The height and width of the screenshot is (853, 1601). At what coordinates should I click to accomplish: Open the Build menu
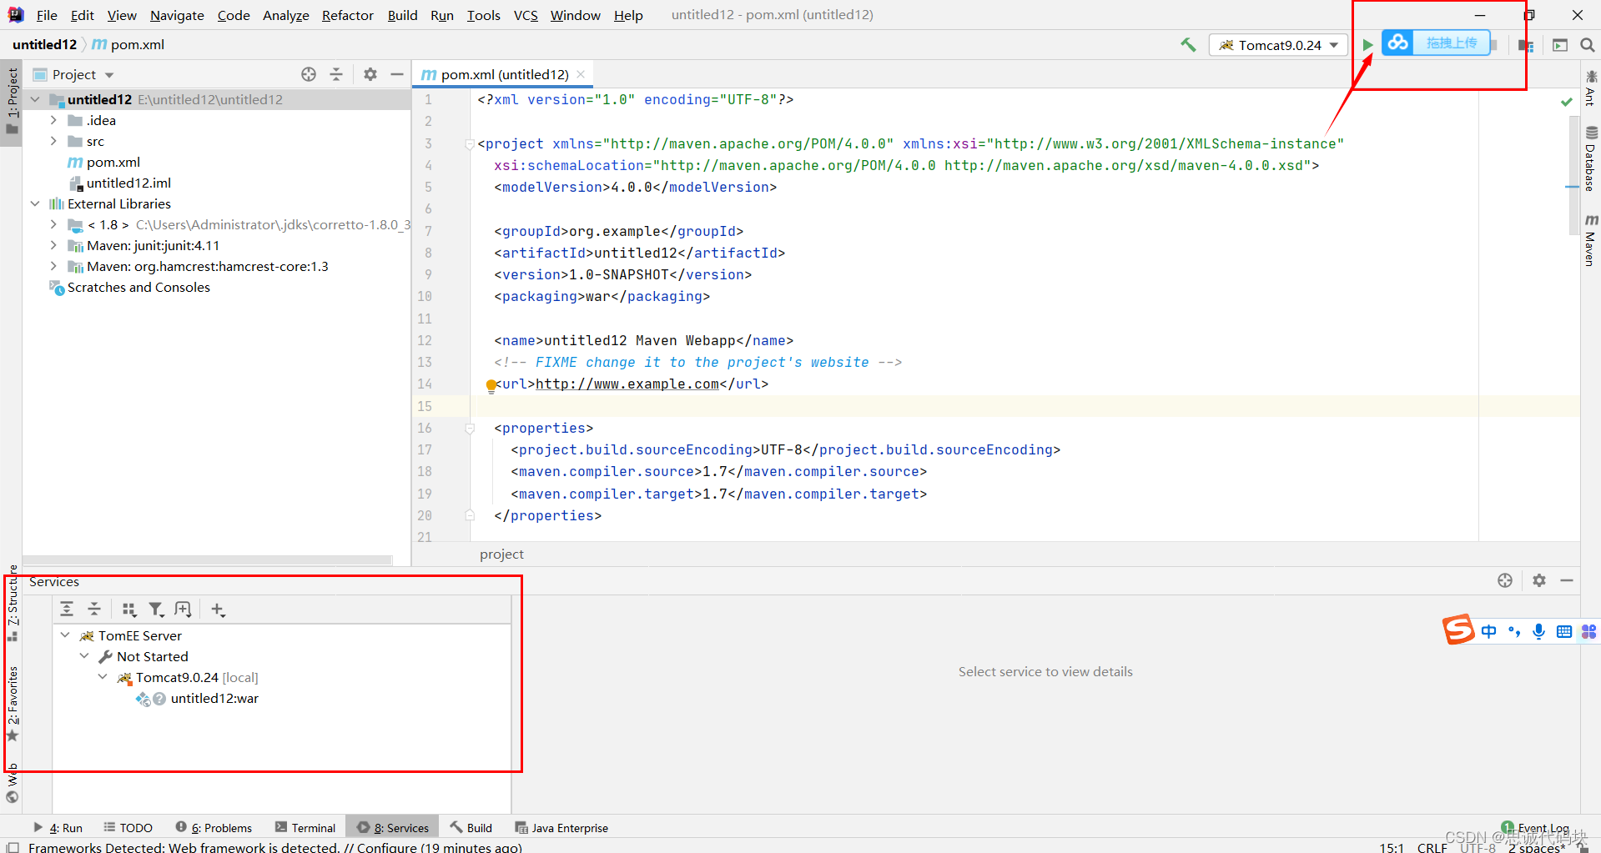(402, 15)
